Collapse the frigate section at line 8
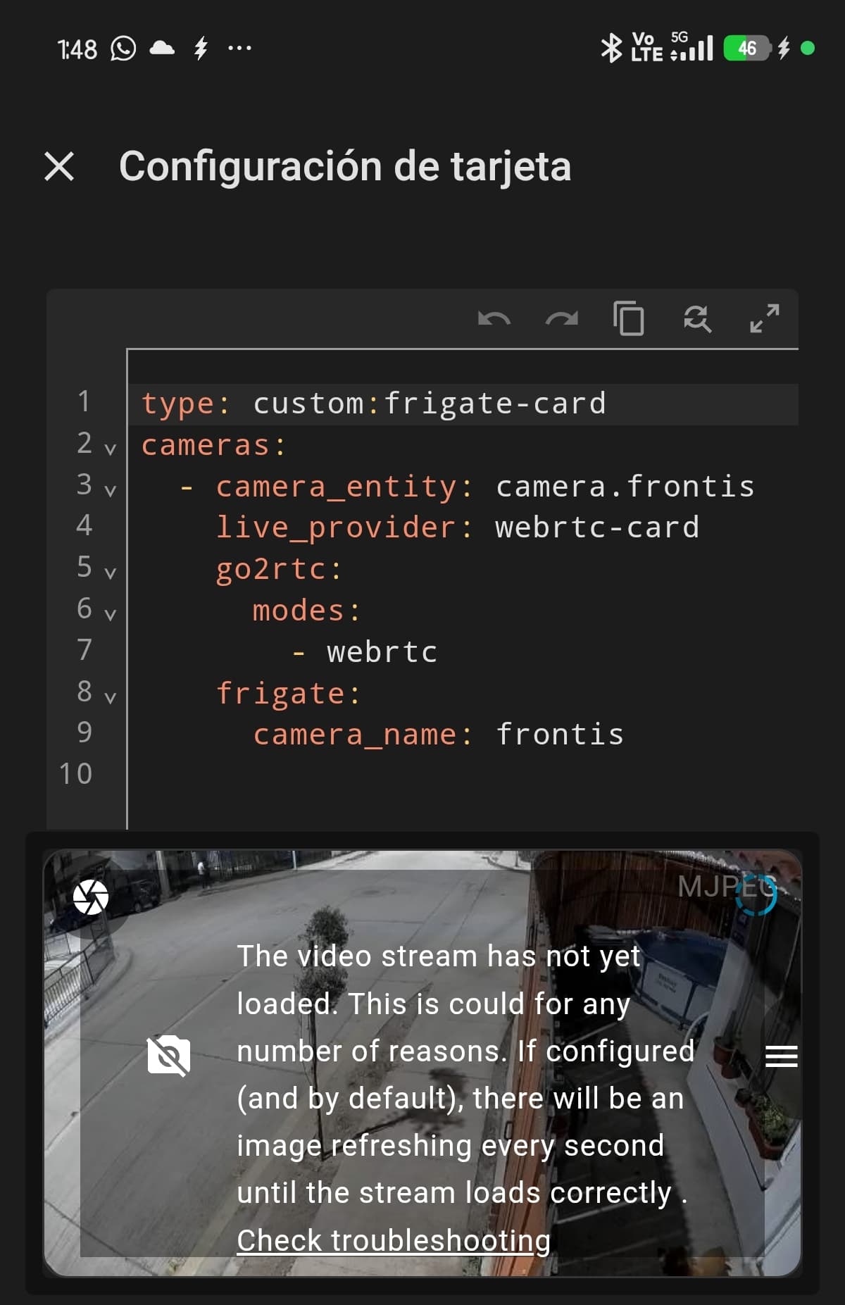845x1305 pixels. click(x=110, y=697)
